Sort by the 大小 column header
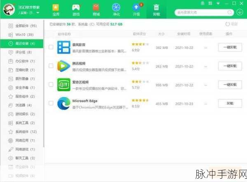 161,34
